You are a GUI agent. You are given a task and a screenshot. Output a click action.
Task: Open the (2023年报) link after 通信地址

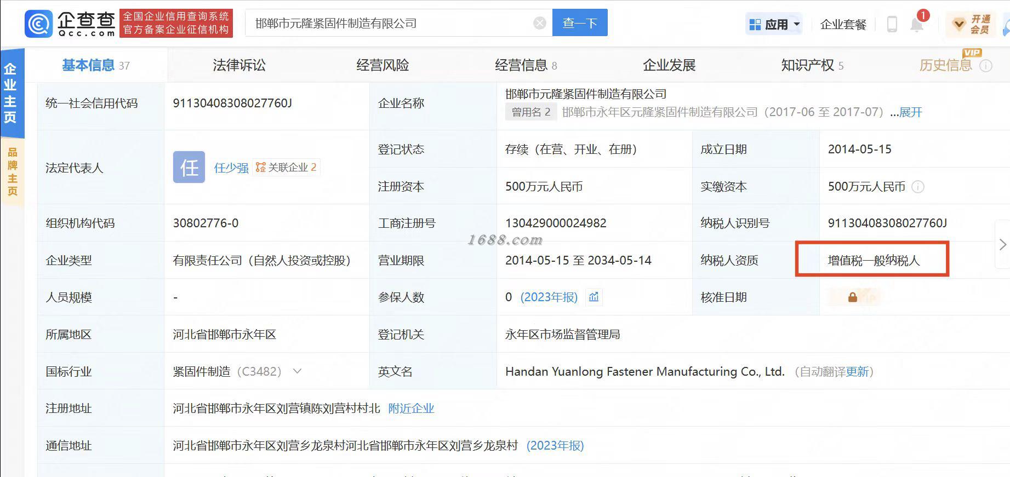(555, 446)
